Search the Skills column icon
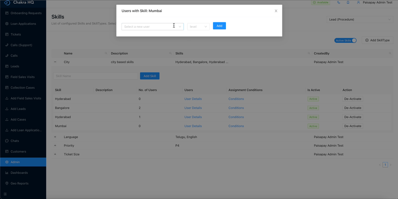398x199 pixels. pos(309,53)
